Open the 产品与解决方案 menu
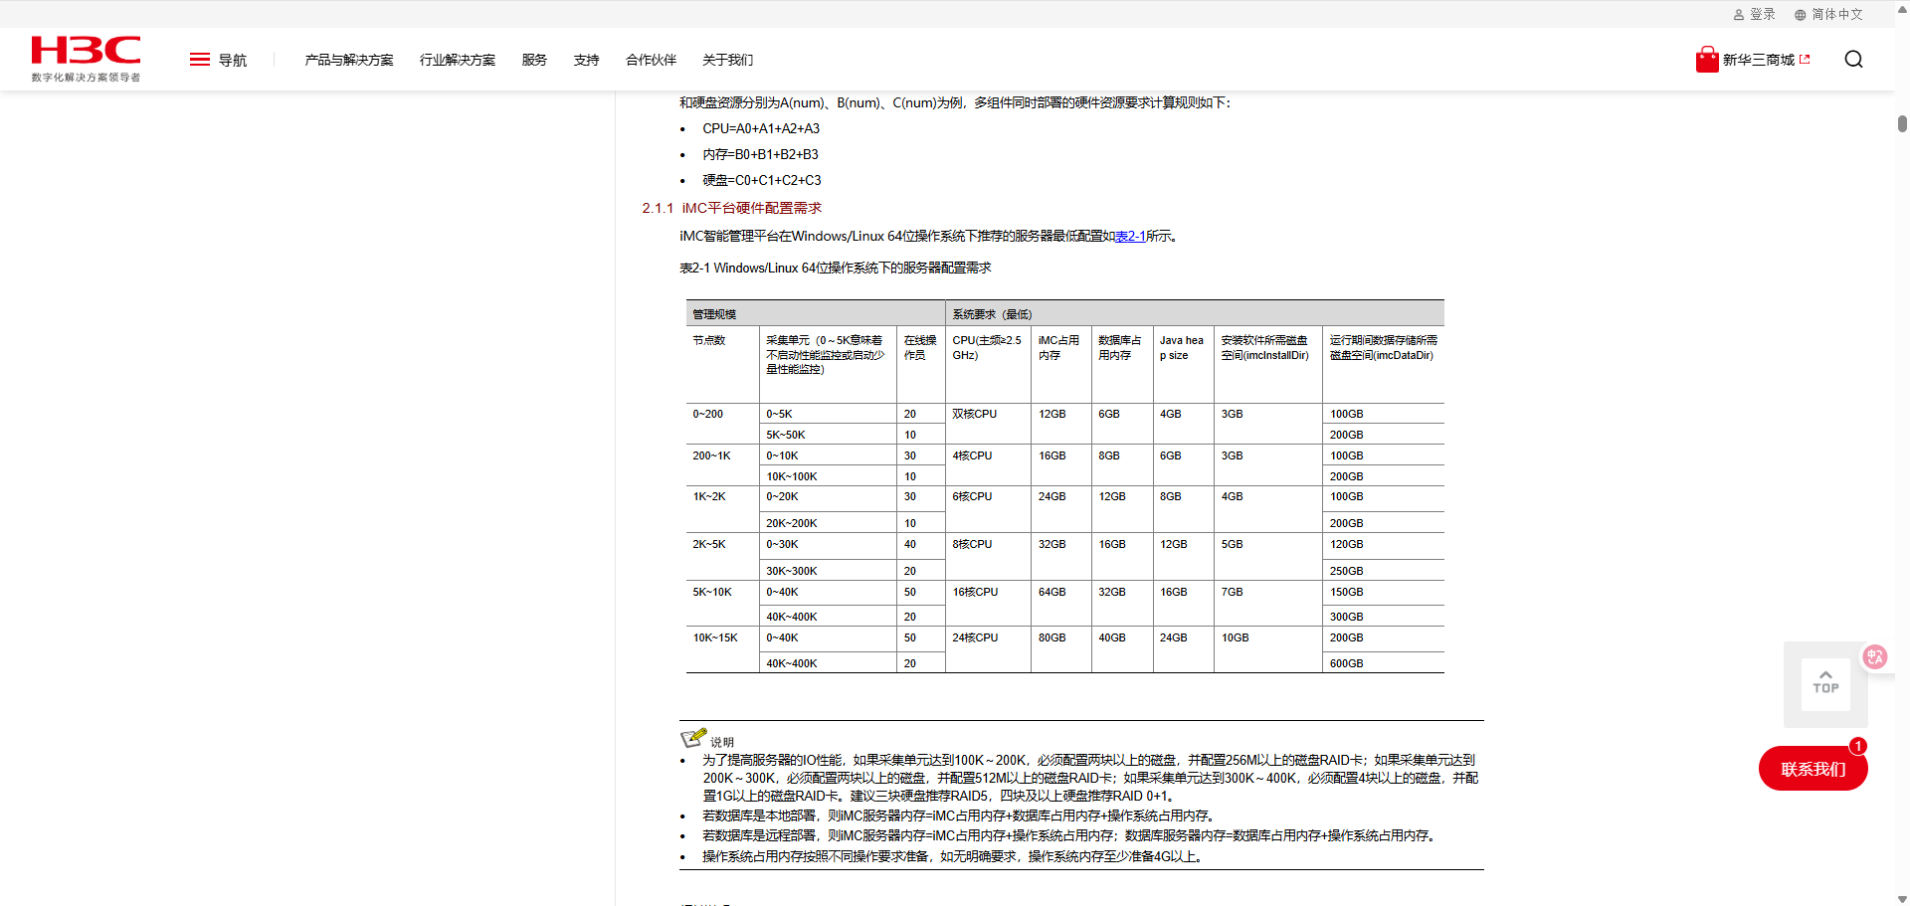 (x=349, y=60)
